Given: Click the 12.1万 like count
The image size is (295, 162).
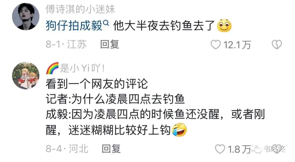Looking at the screenshot, I should 237,45.
